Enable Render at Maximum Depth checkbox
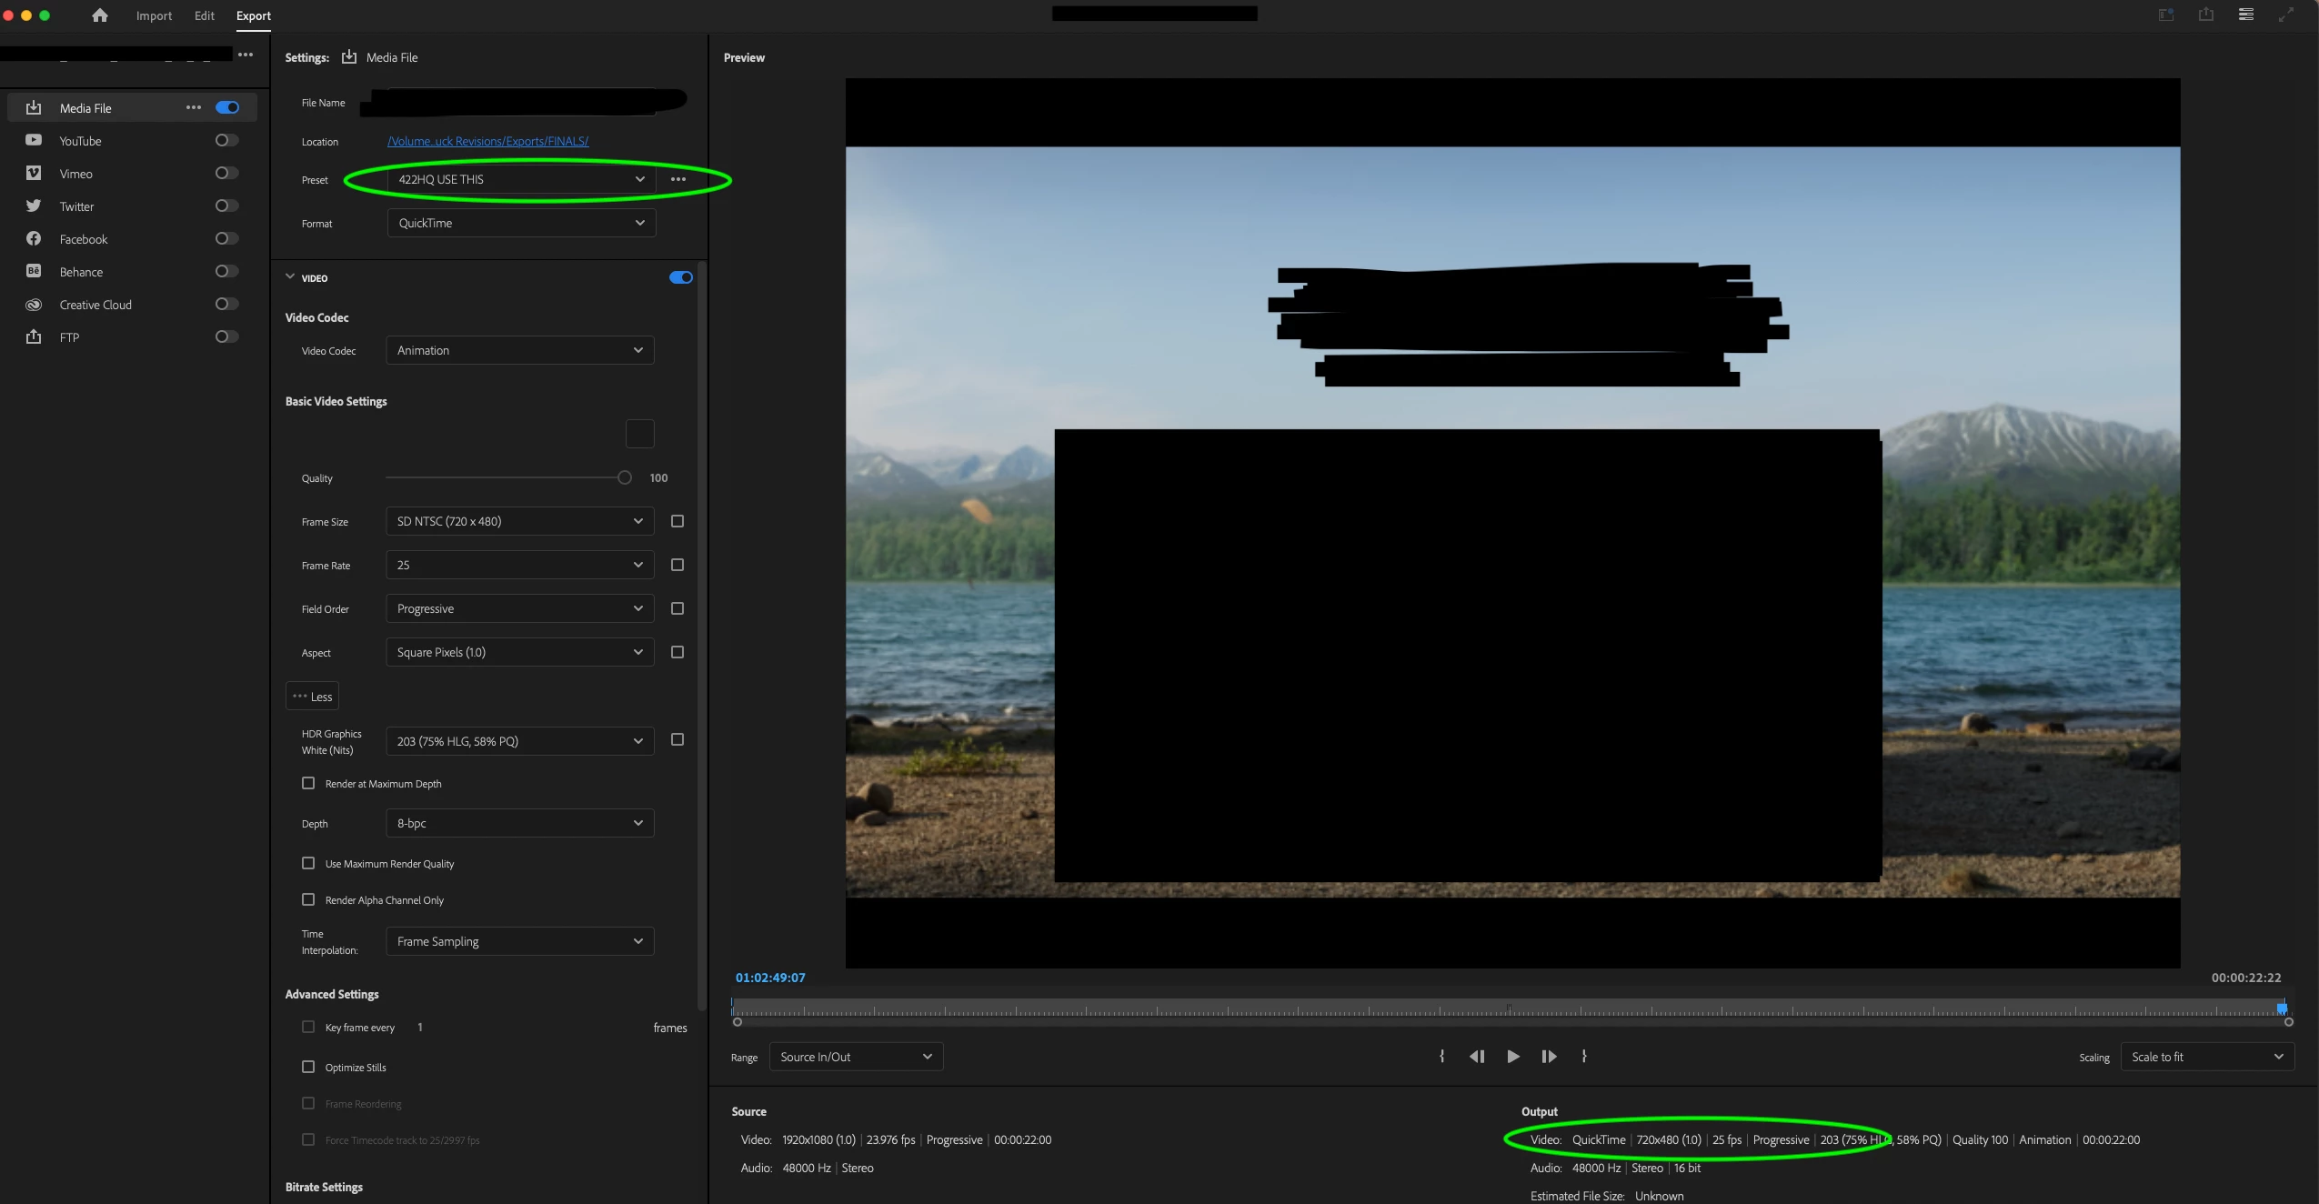 (x=308, y=783)
